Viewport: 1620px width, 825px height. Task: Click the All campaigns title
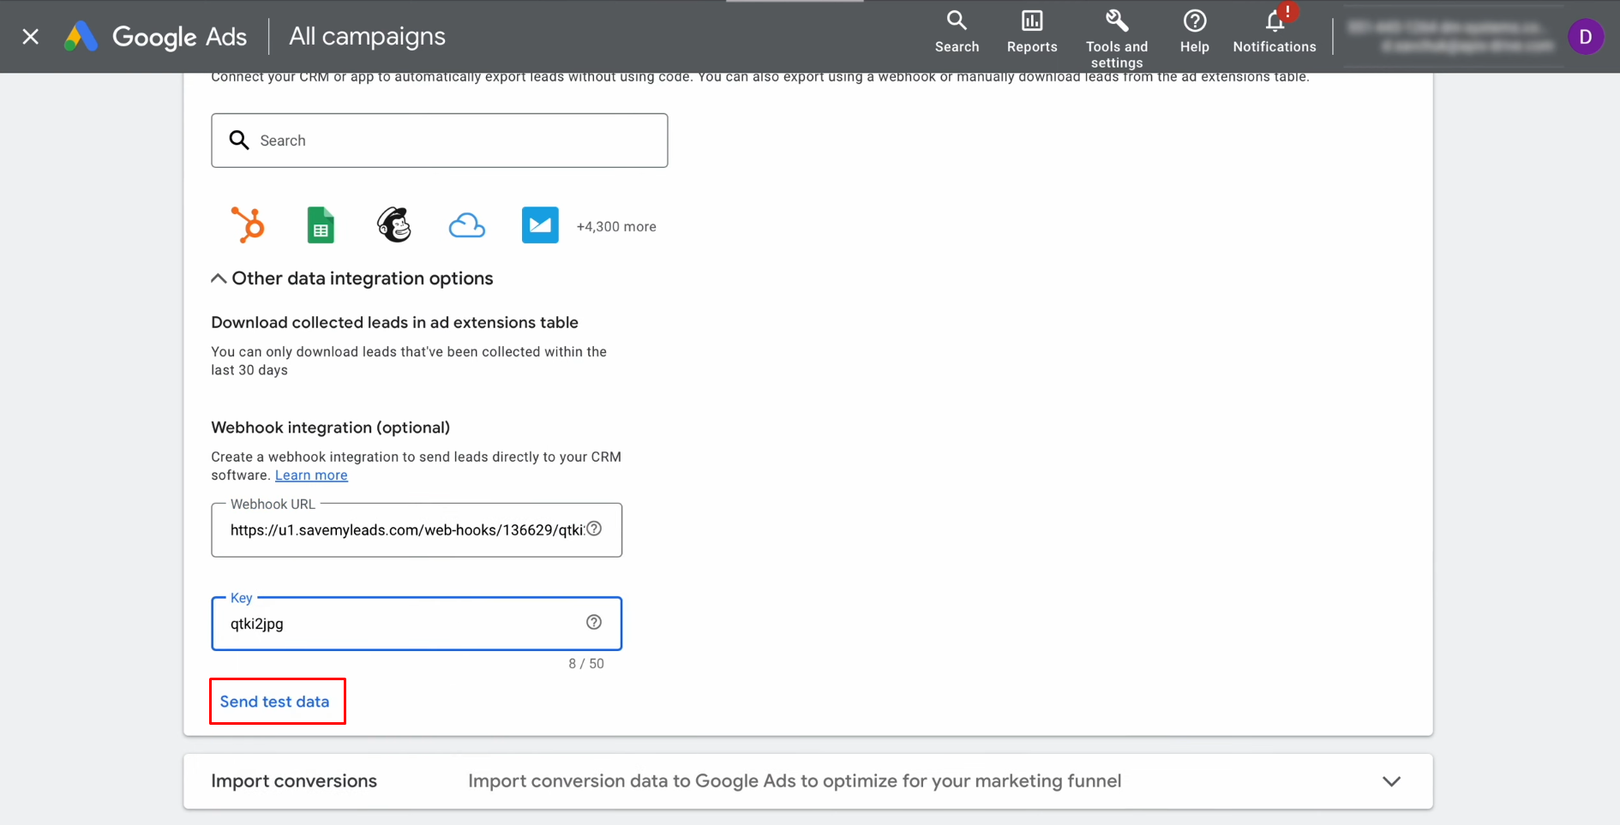pyautogui.click(x=367, y=36)
